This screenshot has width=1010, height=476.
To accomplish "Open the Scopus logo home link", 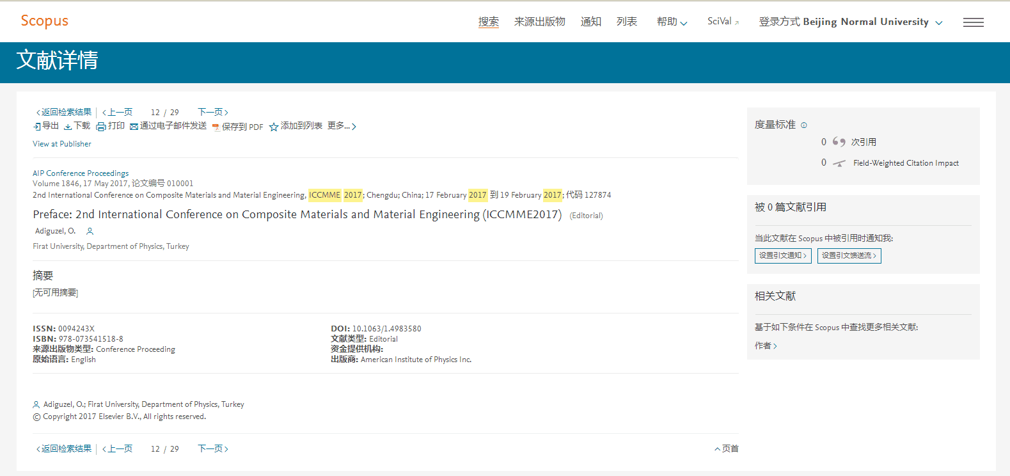I will pyautogui.click(x=44, y=21).
